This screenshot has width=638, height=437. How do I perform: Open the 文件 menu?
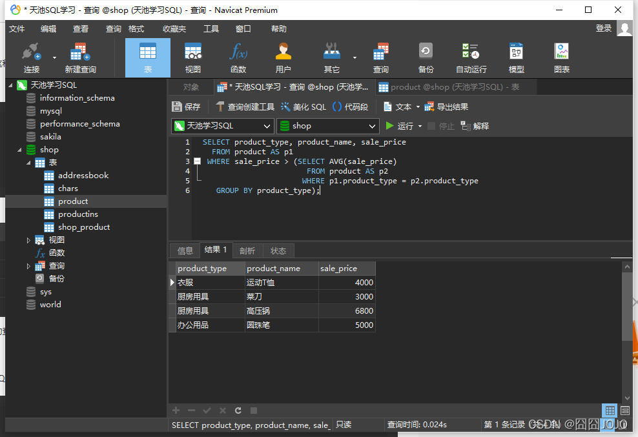click(x=17, y=29)
